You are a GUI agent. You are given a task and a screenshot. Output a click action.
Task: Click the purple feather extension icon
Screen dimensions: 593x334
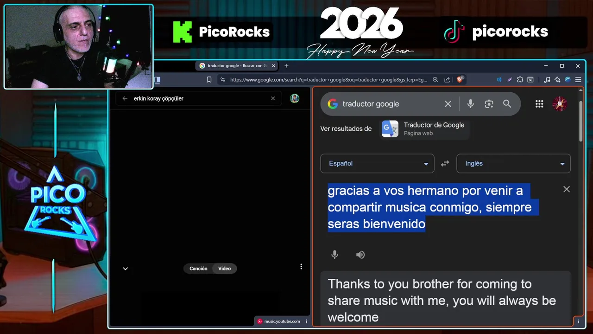pyautogui.click(x=510, y=80)
